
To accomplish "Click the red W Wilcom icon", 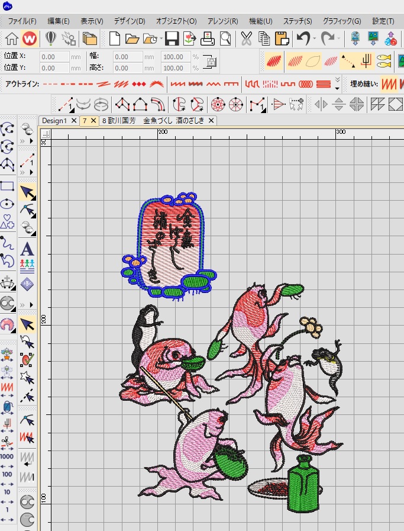I will (30, 38).
